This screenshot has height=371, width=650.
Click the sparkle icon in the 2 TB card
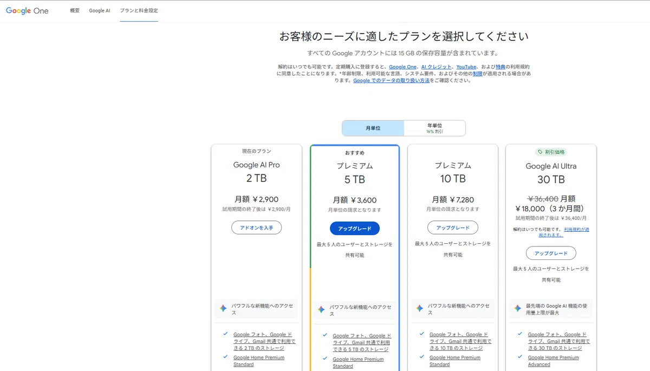(x=223, y=308)
